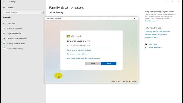Open Terms of Use link

pyautogui.click(x=116, y=82)
